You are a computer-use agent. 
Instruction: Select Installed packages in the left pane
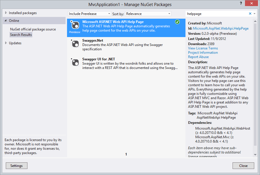[23, 13]
